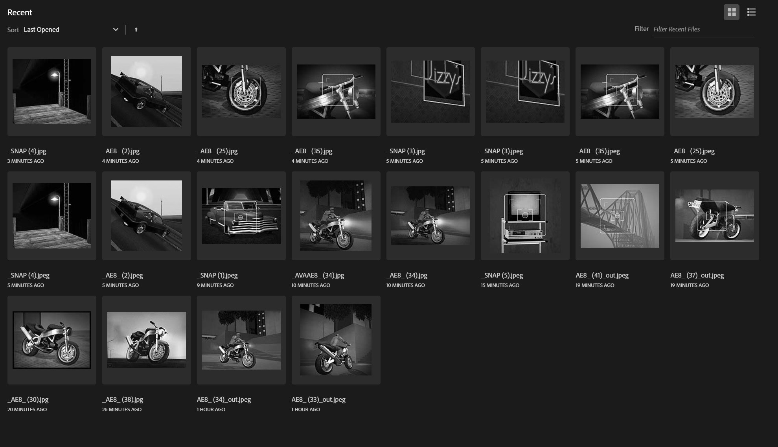Screen dimensions: 778x447
Task: Click the file name _AE8_ (38).jpg
Action: click(x=122, y=399)
